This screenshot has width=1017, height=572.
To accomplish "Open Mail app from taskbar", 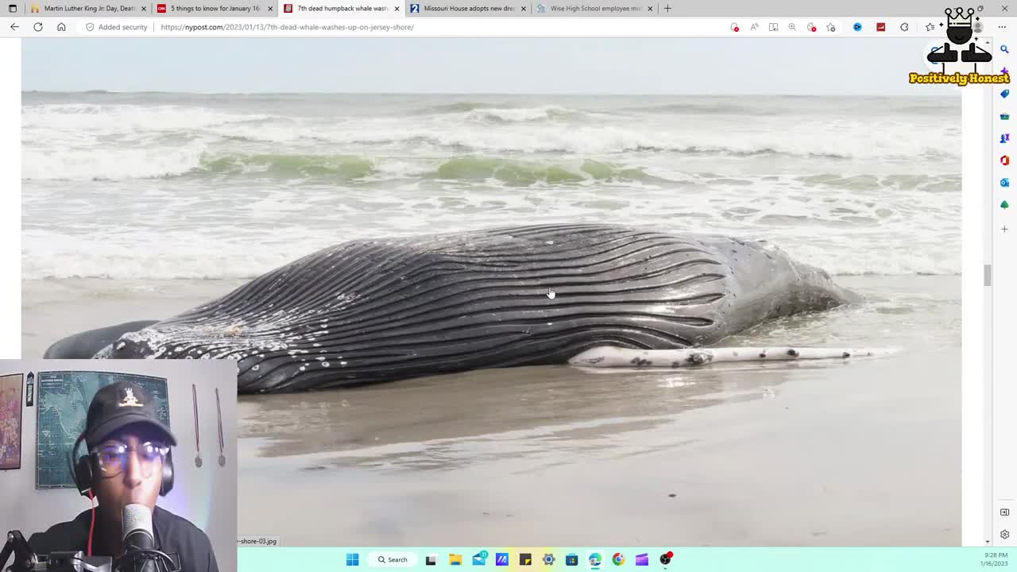I will 479,559.
